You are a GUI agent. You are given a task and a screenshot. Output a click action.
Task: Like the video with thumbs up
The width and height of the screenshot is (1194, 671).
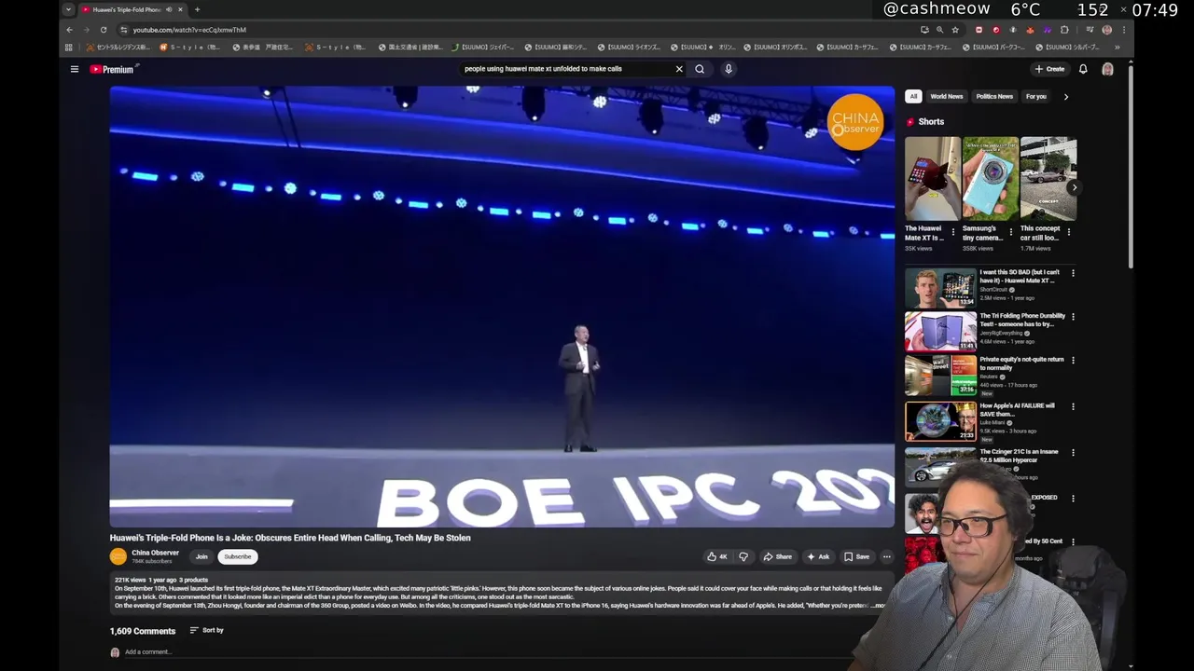[x=716, y=556]
